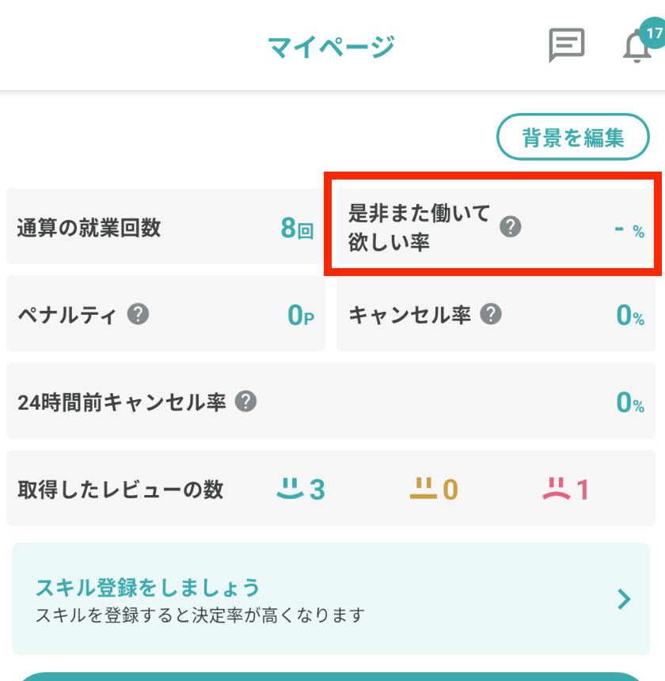The image size is (665, 681).
Task: Tap the red sad face review icon
Action: tap(557, 489)
